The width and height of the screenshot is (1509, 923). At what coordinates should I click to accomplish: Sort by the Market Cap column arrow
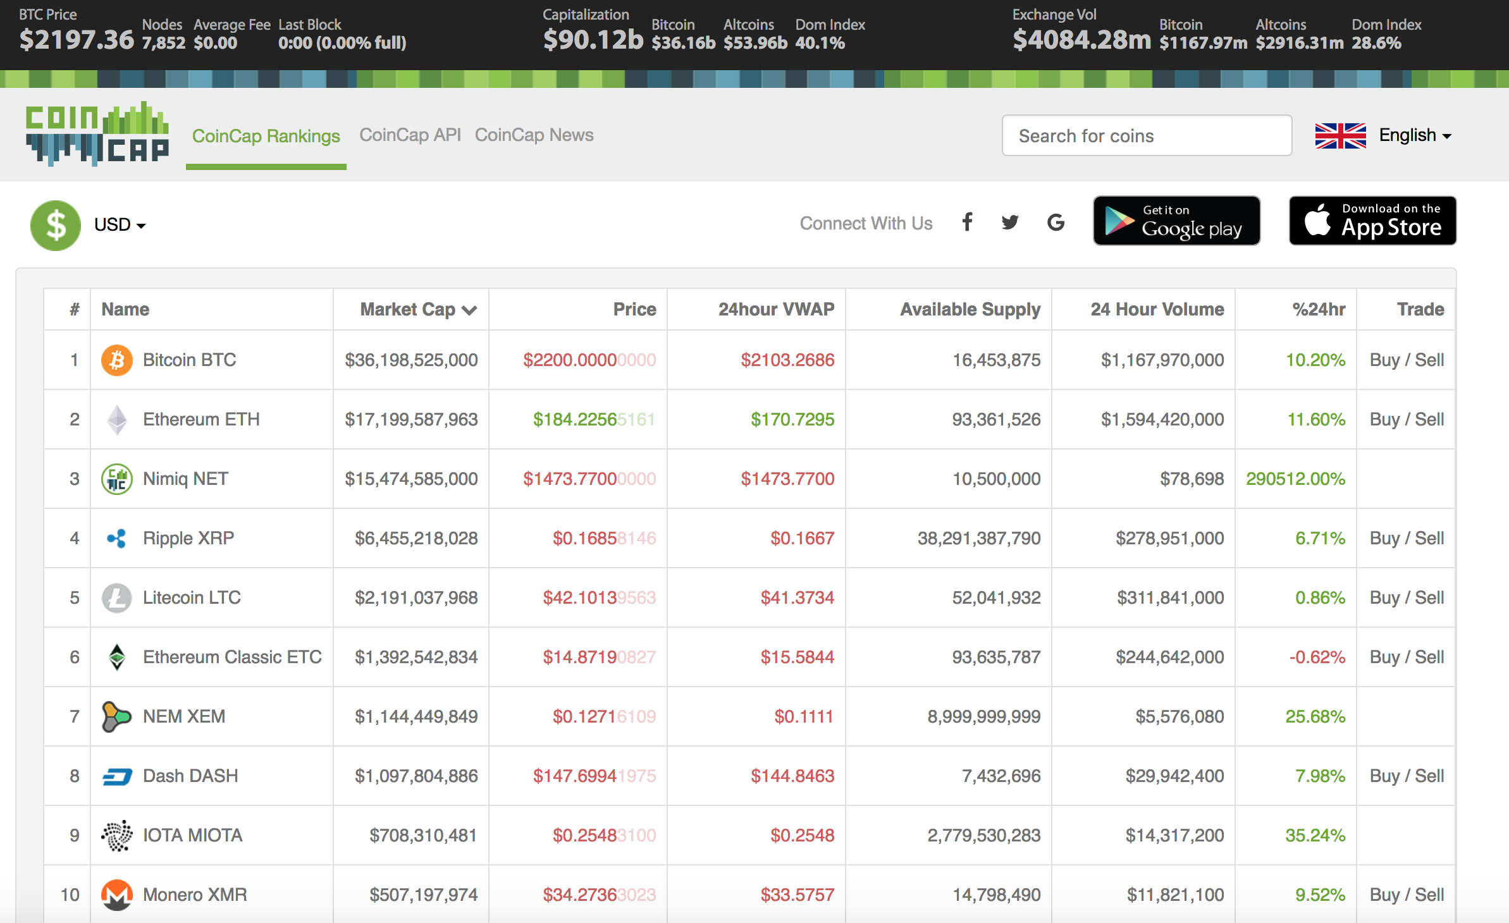(469, 310)
